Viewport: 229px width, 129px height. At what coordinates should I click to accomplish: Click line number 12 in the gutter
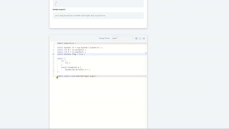coord(53,54)
